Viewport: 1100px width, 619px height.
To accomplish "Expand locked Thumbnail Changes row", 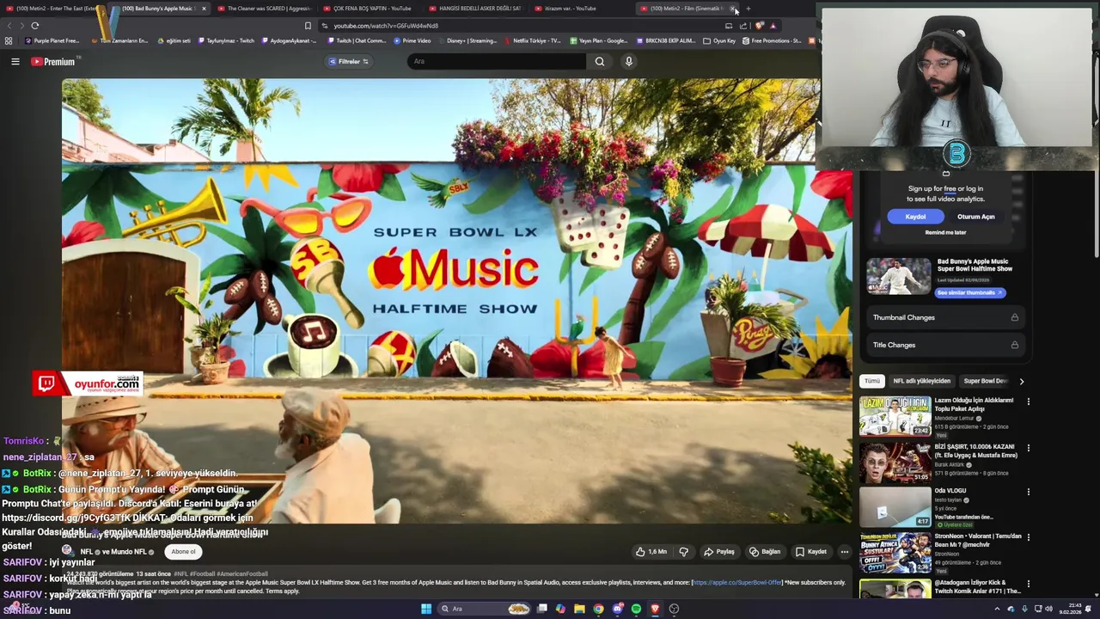I will pyautogui.click(x=945, y=317).
